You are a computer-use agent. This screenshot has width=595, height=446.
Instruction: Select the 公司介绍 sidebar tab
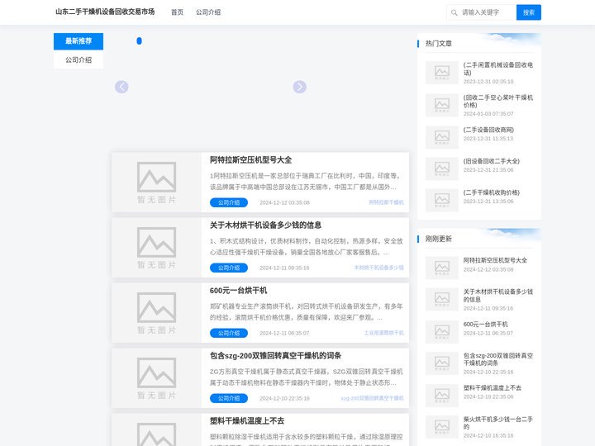(x=79, y=60)
